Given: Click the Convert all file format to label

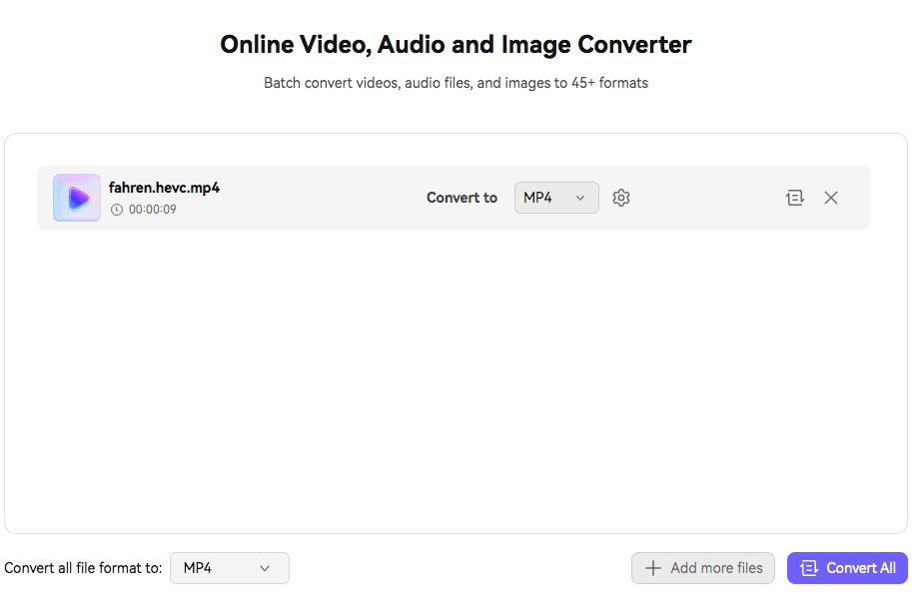Looking at the screenshot, I should [83, 568].
